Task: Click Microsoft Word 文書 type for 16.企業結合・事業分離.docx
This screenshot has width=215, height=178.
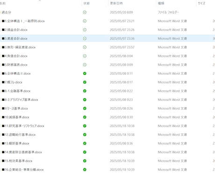Action: coord(172,170)
